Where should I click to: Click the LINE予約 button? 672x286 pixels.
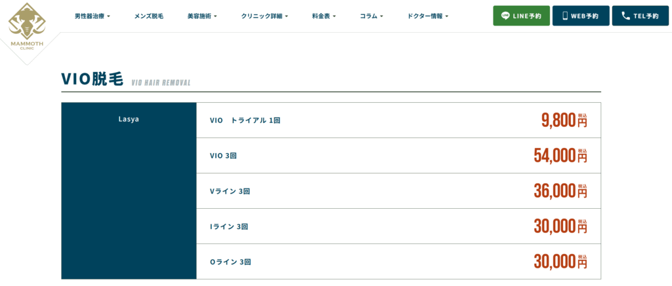(x=521, y=16)
